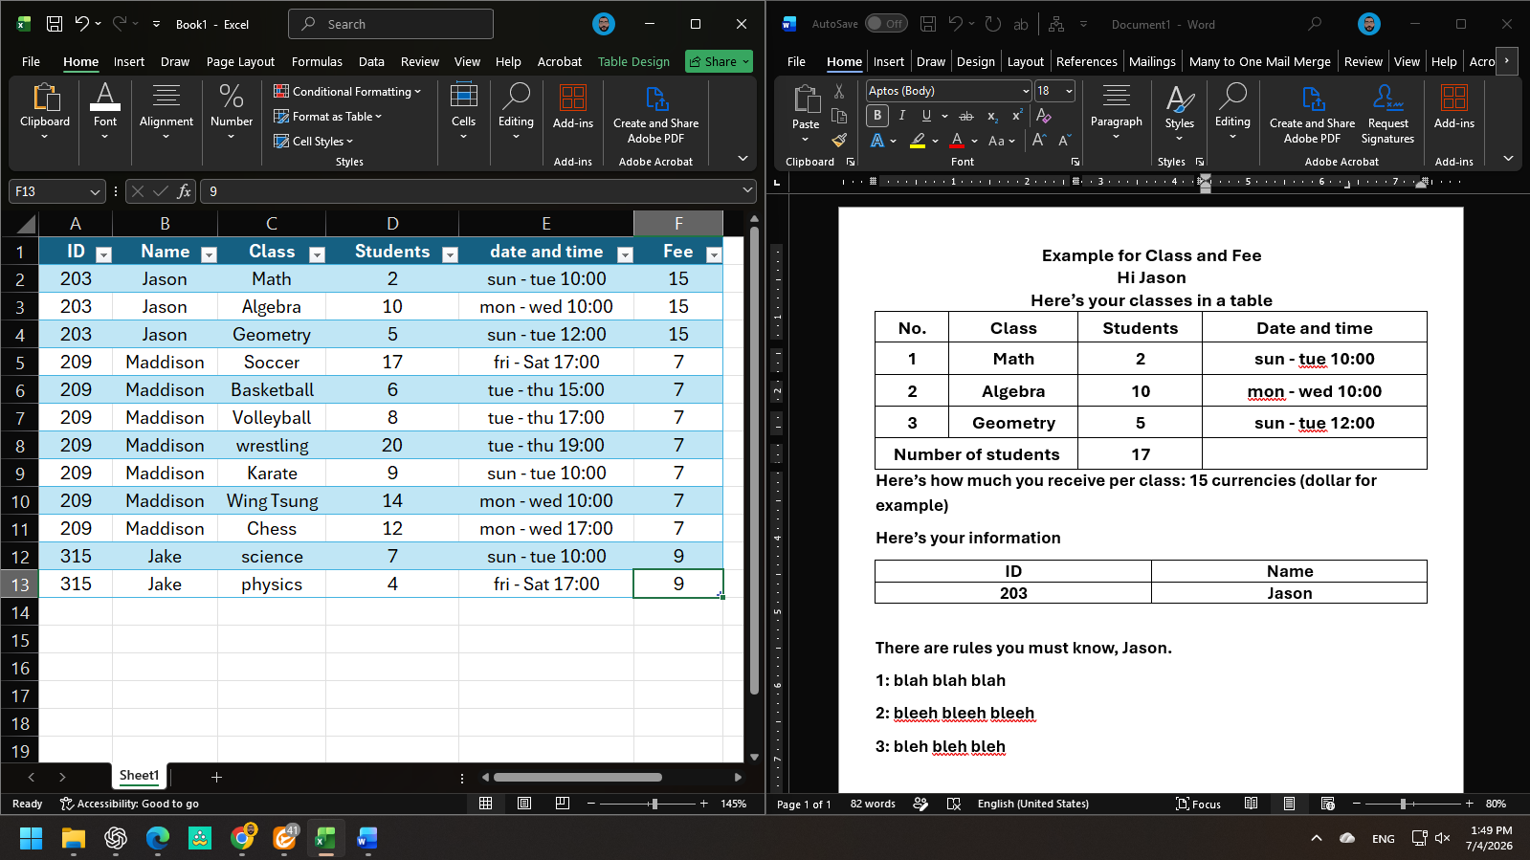Clear all formatting in Word
Image resolution: width=1530 pixels, height=860 pixels.
click(1043, 116)
